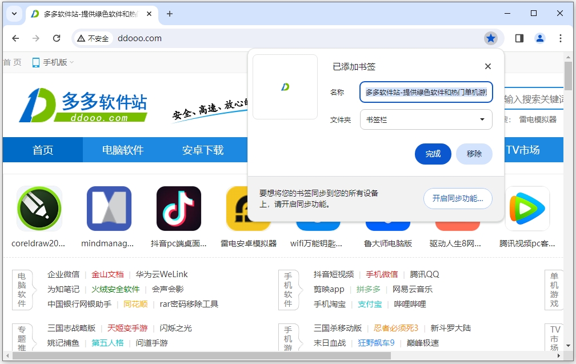Open the 鲁大师电脑版 link text

388,243
